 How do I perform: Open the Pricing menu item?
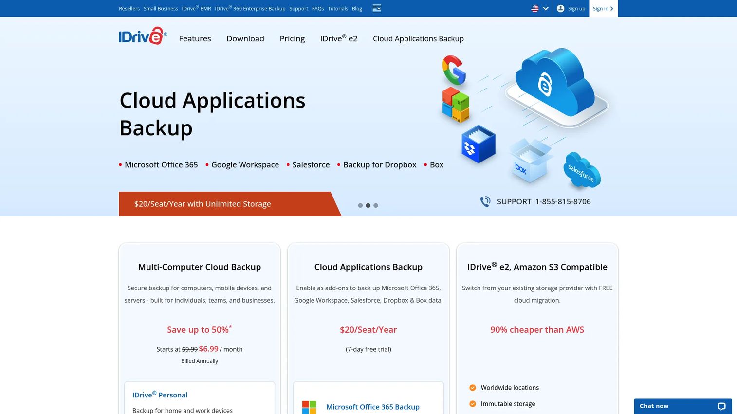tap(292, 38)
